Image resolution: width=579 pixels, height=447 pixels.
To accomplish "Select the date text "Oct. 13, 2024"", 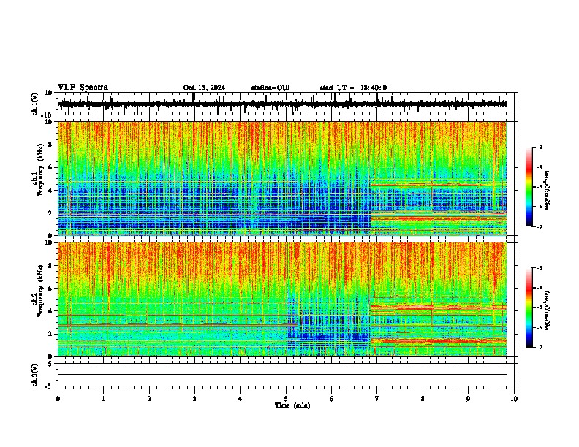I will coord(204,88).
